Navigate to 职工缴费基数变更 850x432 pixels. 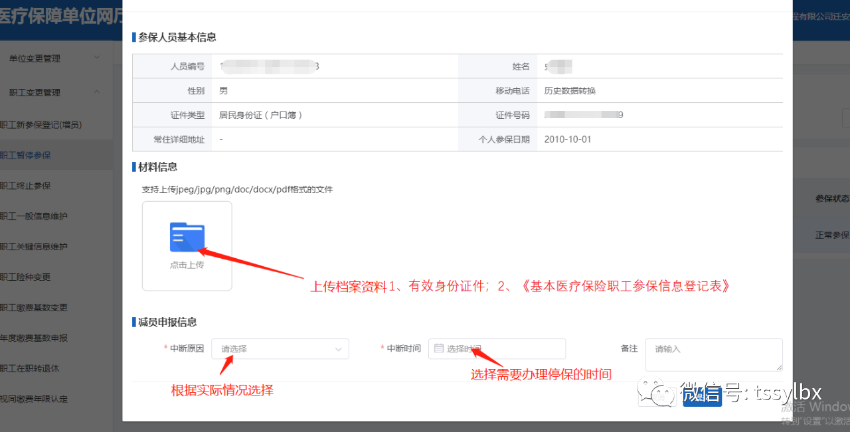[35, 308]
